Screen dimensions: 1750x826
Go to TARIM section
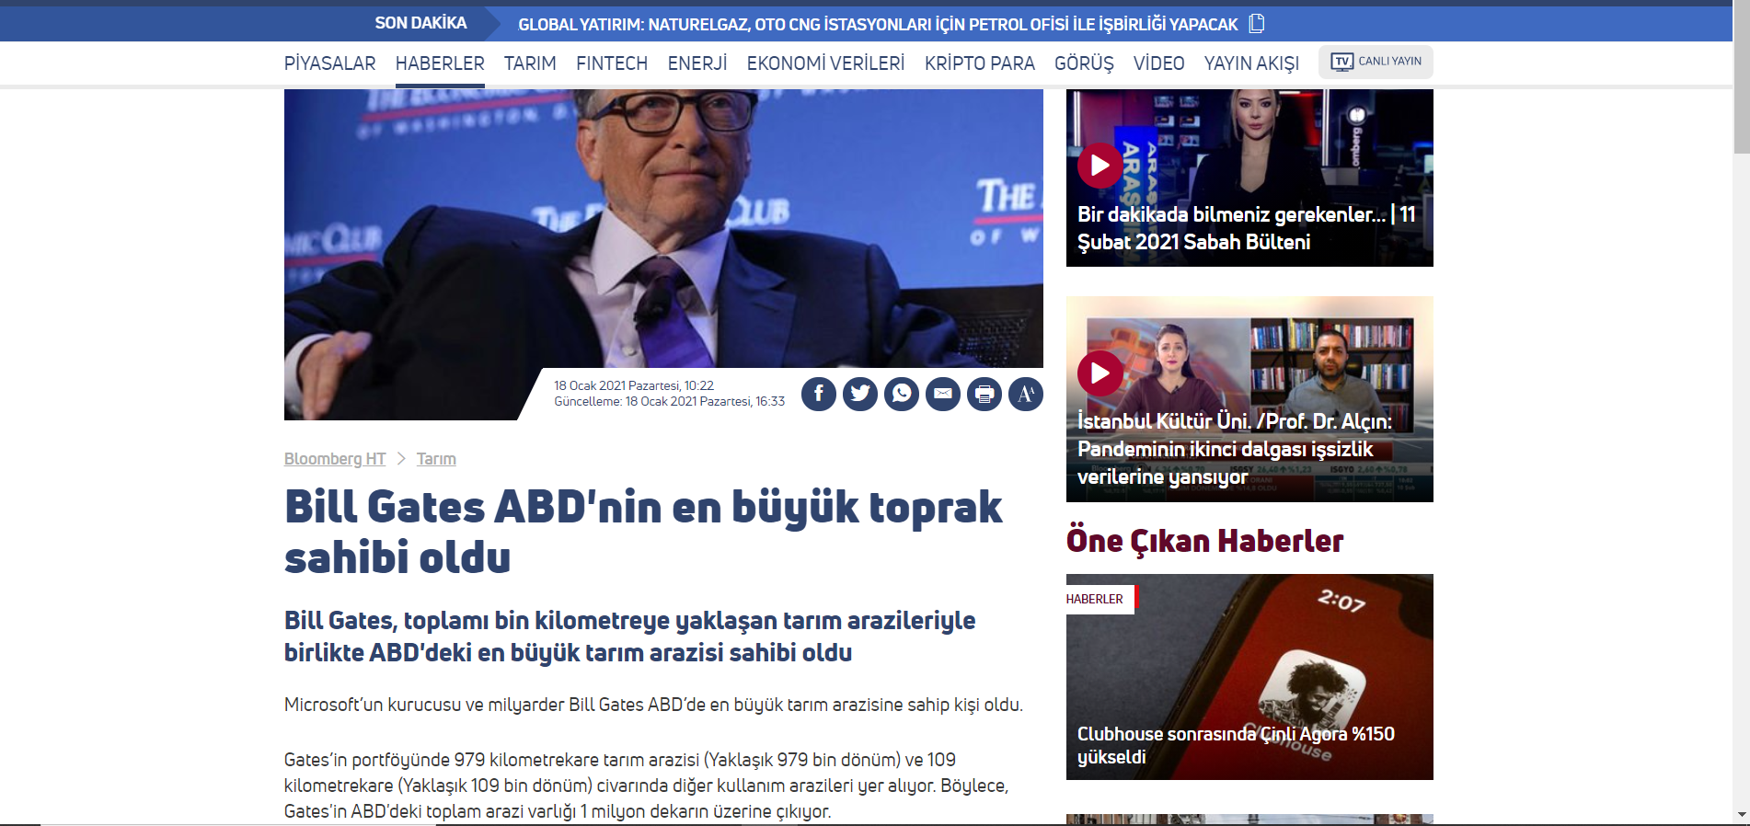tap(530, 63)
